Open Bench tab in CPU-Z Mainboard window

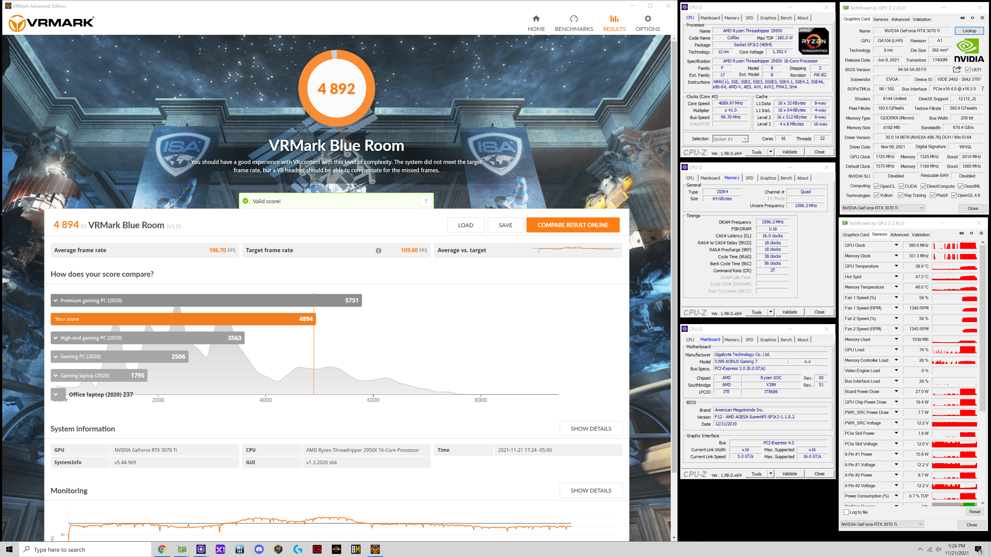(x=786, y=339)
